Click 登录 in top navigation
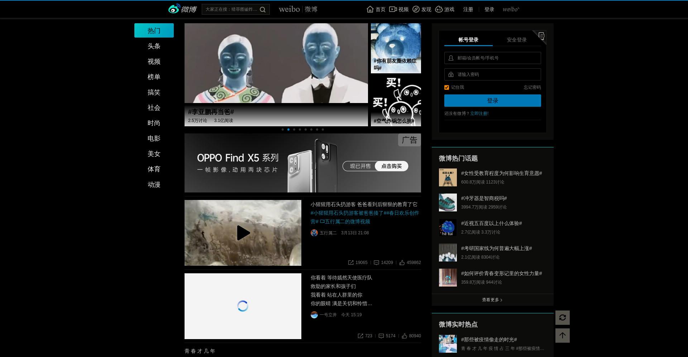 pyautogui.click(x=489, y=9)
